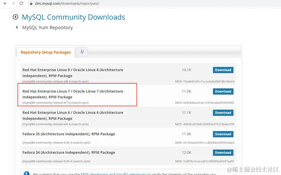Click the MySQL Yum Repository title text
Screen dimensions: 281x175
coord(47,28)
